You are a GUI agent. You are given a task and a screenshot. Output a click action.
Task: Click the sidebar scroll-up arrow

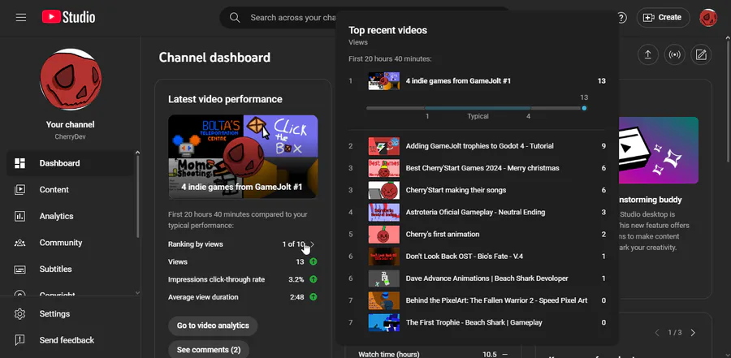click(x=137, y=153)
